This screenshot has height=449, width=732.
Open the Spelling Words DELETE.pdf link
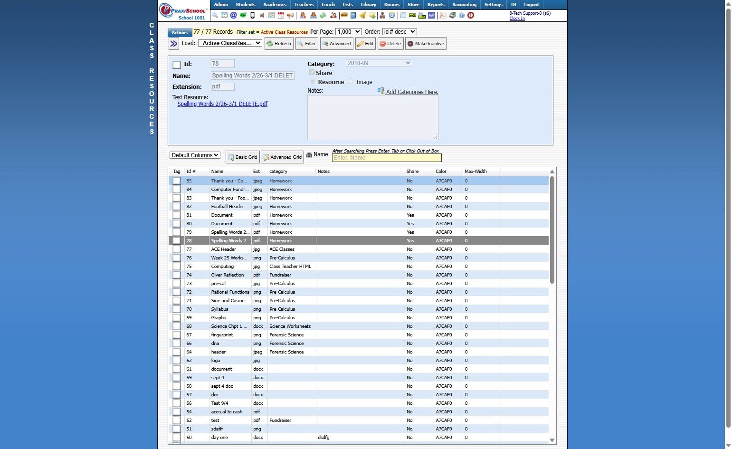tap(222, 104)
